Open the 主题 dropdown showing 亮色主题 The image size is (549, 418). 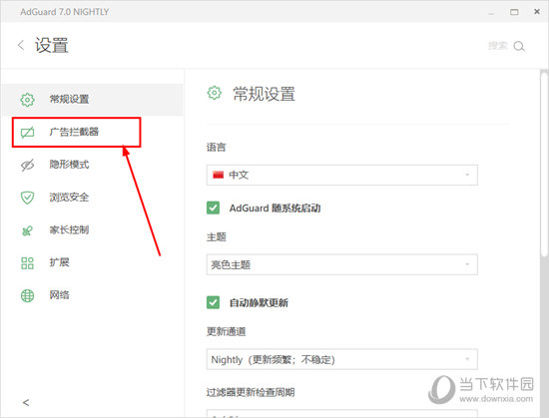pyautogui.click(x=341, y=264)
